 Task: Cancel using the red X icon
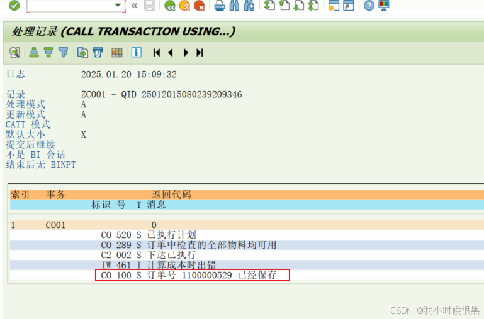[200, 5]
